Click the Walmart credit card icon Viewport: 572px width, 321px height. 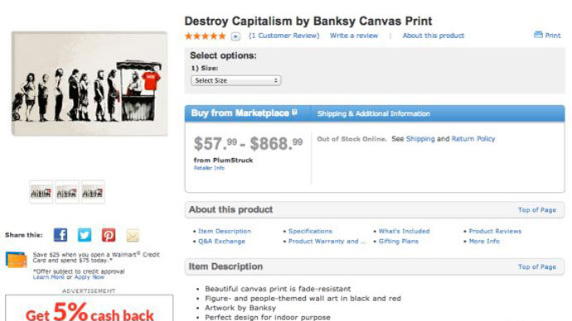point(16,260)
